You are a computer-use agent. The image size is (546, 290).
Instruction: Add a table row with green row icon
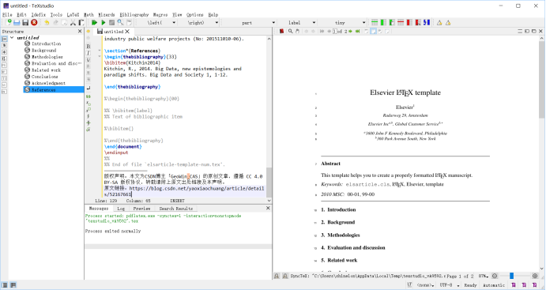point(375,23)
